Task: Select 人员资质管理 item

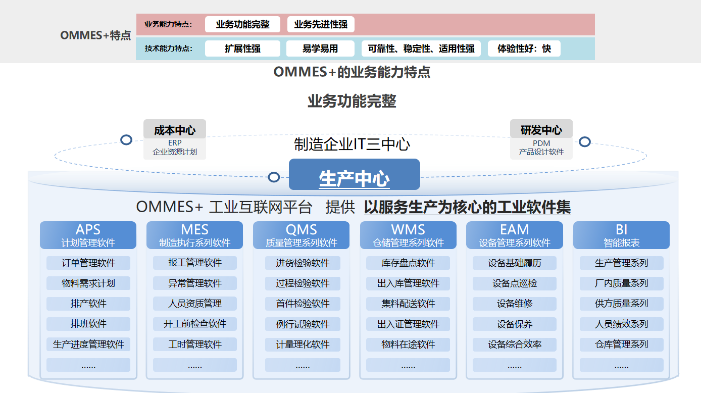Action: 195,304
